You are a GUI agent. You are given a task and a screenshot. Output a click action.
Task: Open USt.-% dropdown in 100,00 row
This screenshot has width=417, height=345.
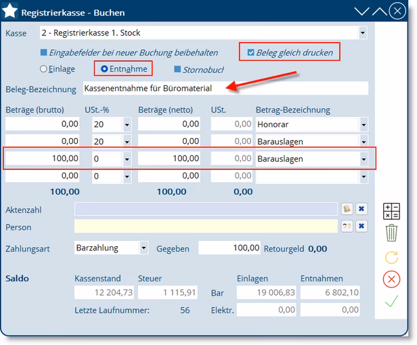[x=127, y=159]
